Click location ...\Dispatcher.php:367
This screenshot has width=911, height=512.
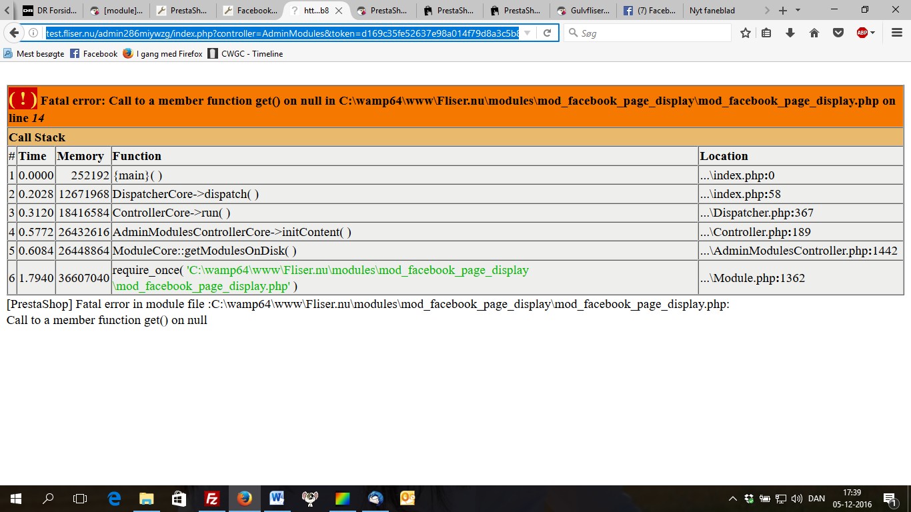point(757,213)
